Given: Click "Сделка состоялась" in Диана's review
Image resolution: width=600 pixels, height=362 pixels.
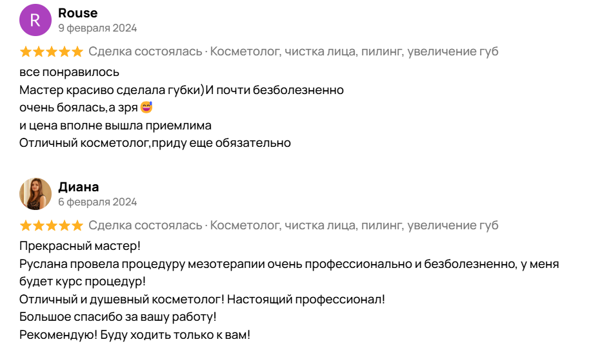Looking at the screenshot, I should click(x=145, y=225).
